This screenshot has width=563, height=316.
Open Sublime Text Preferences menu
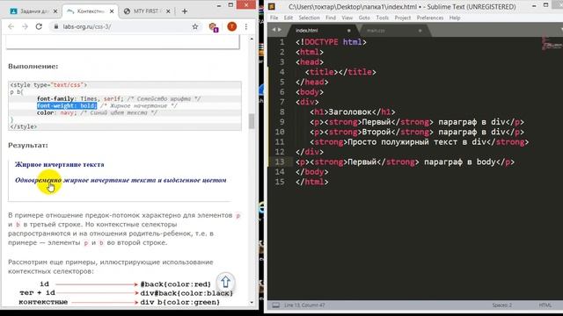click(x=430, y=18)
